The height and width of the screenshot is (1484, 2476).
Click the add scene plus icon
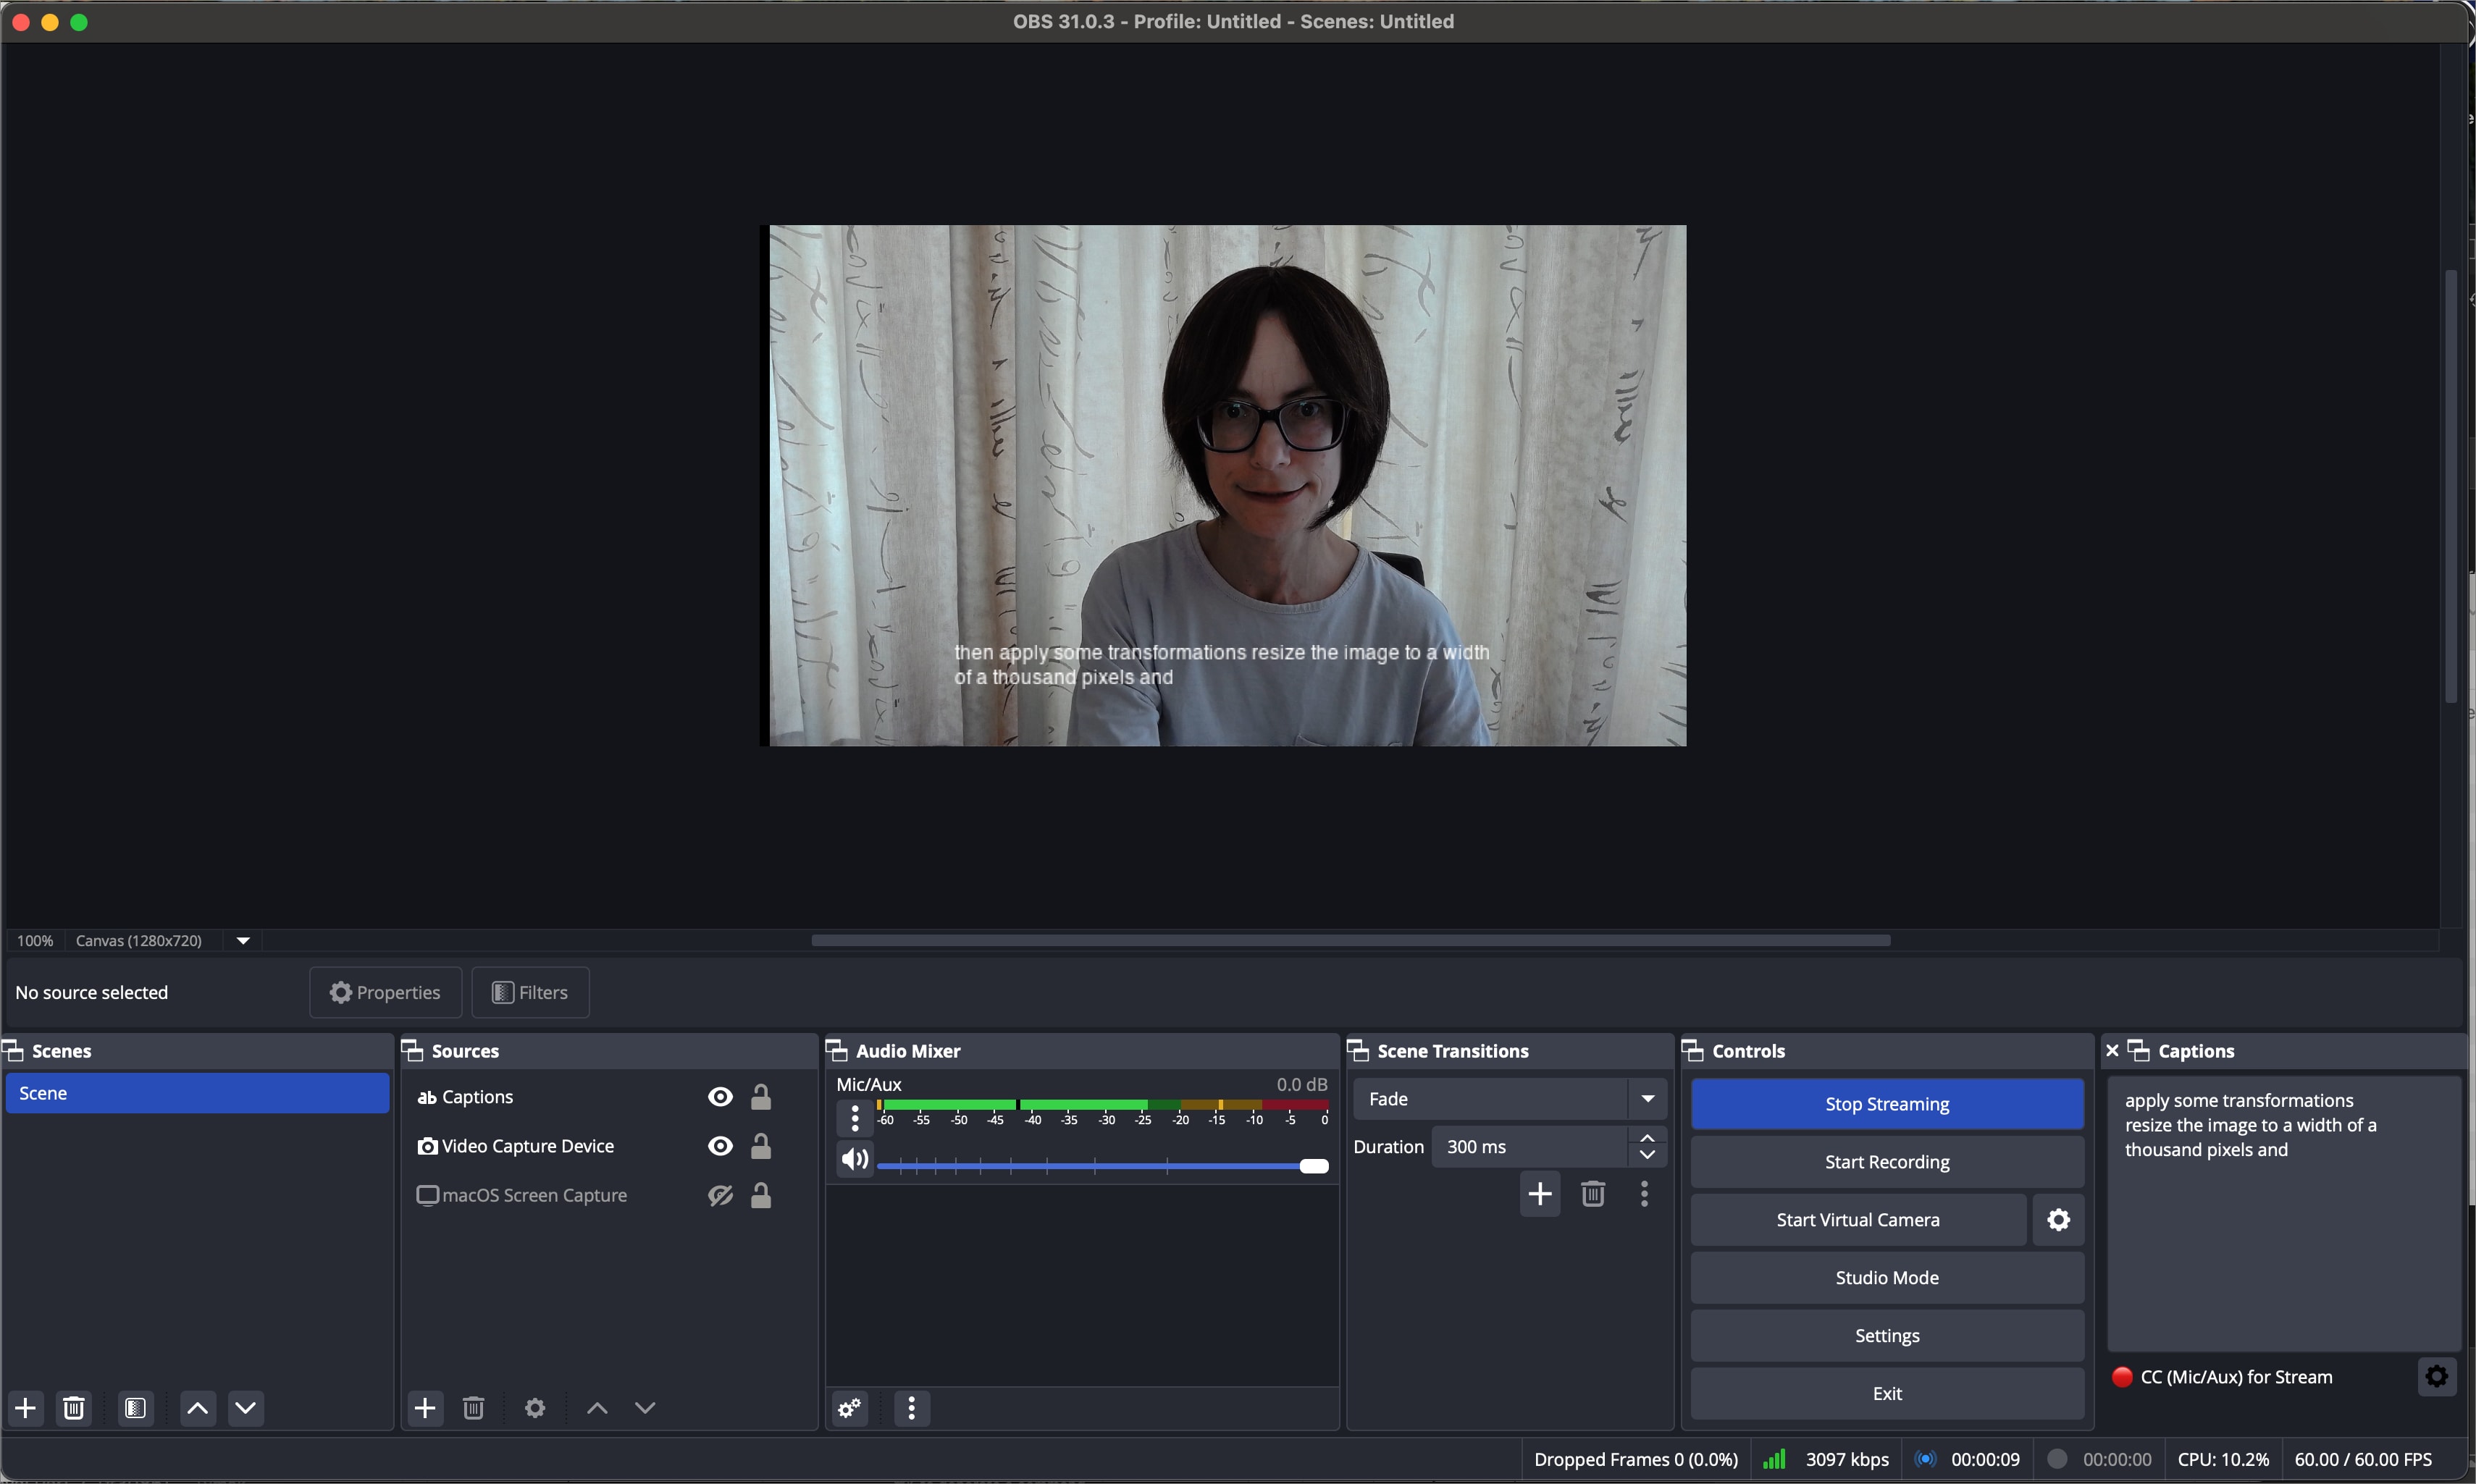(x=26, y=1409)
